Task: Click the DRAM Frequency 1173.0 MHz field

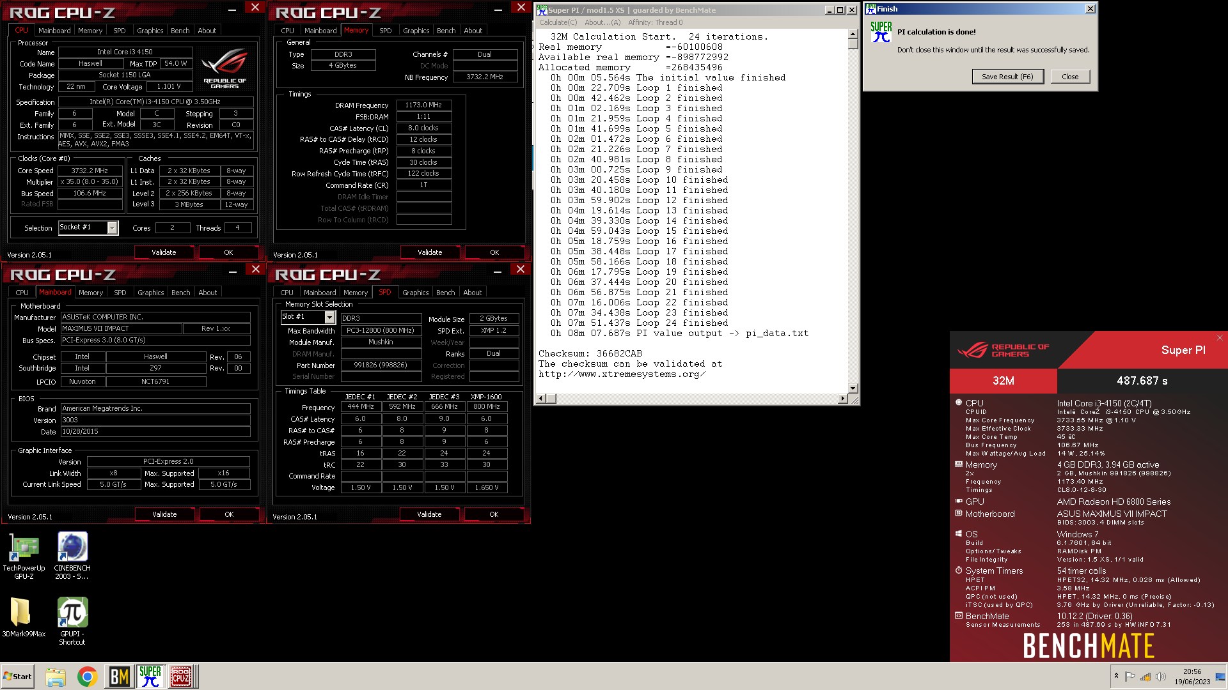Action: (424, 105)
